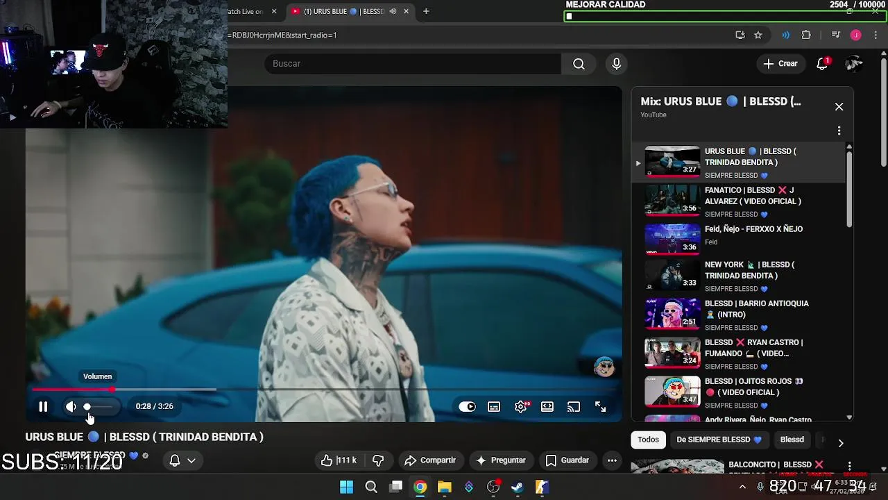Show hidden system tray icons
The width and height of the screenshot is (888, 500).
(742, 487)
